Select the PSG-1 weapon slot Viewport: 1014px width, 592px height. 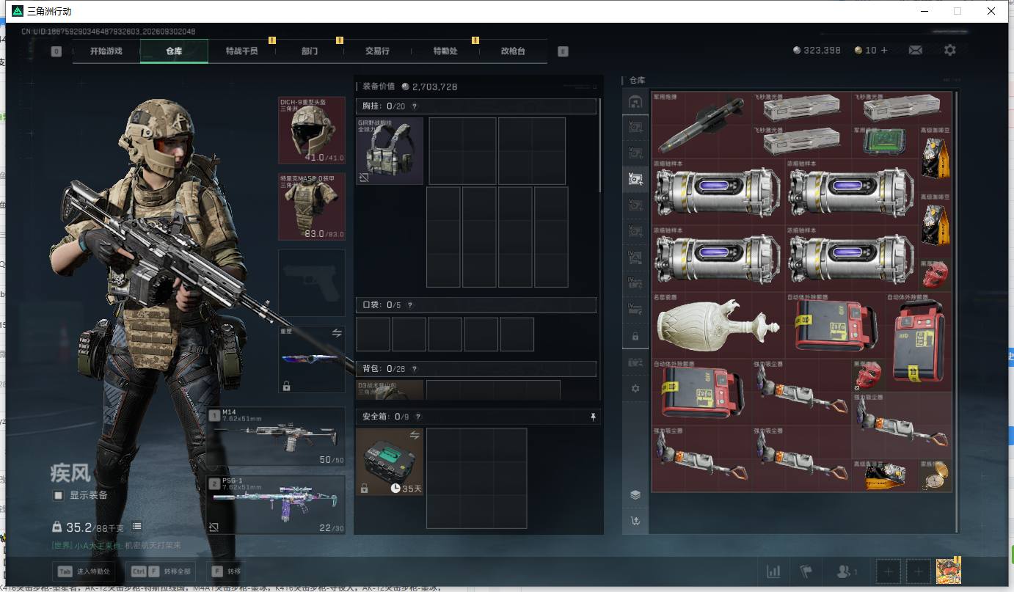(x=275, y=505)
